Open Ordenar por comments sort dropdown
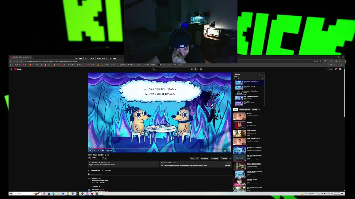The image size is (355, 199). point(107,170)
